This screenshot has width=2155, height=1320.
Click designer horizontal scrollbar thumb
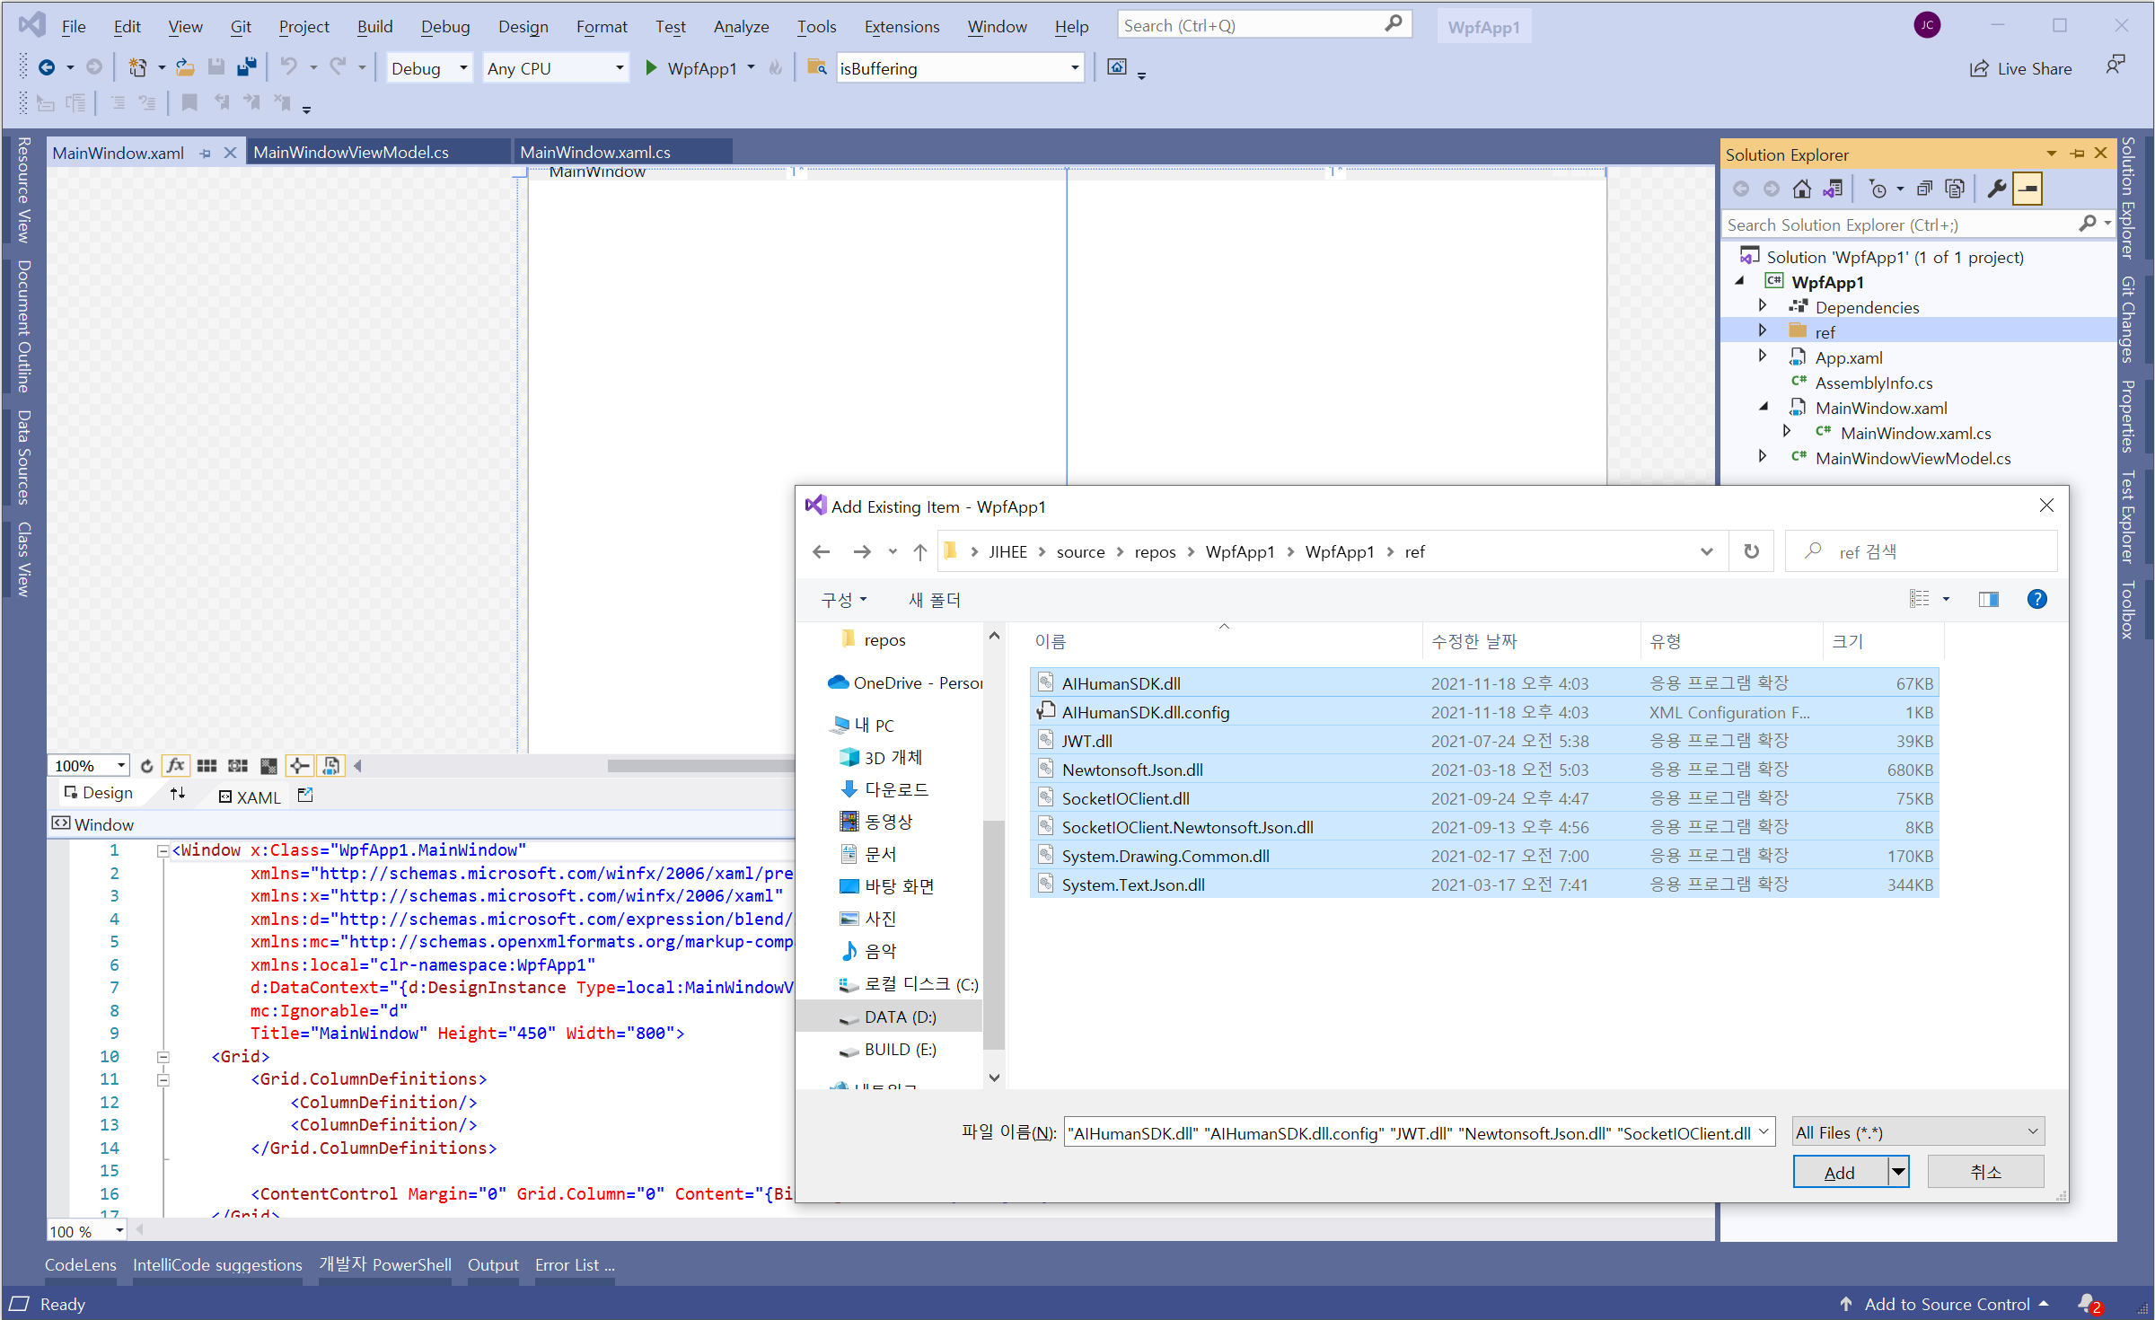coord(700,766)
